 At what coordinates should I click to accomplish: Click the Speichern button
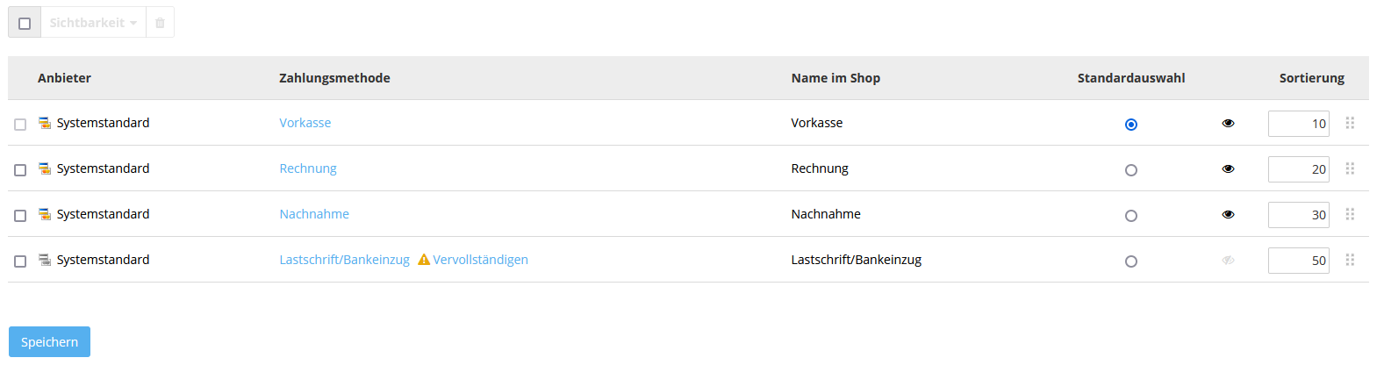(49, 342)
